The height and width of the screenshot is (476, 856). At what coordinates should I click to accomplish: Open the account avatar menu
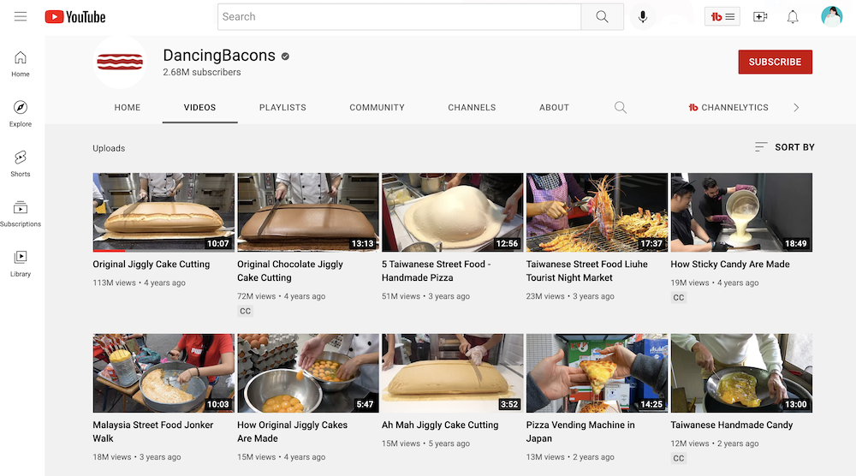pyautogui.click(x=831, y=17)
